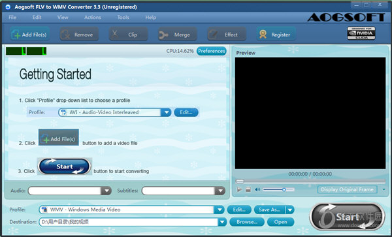The width and height of the screenshot is (392, 237).
Task: Open the Edit menu
Action: pyautogui.click(x=37, y=17)
